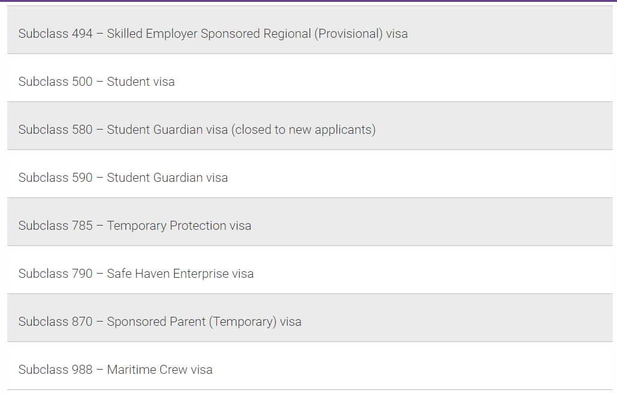Viewport: 617px width, 393px height.
Task: Click the "Safe Haven Enterprise visa" text
Action: 180,274
